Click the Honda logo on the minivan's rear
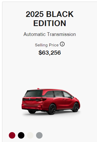 coord(30,99)
